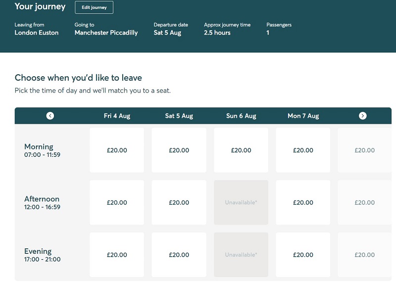Choose Sat 5 Aug afternoon fare
The image size is (396, 286).
point(179,202)
